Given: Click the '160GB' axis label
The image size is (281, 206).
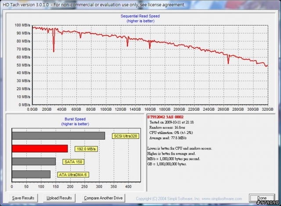Looking at the screenshot, I should point(150,109).
